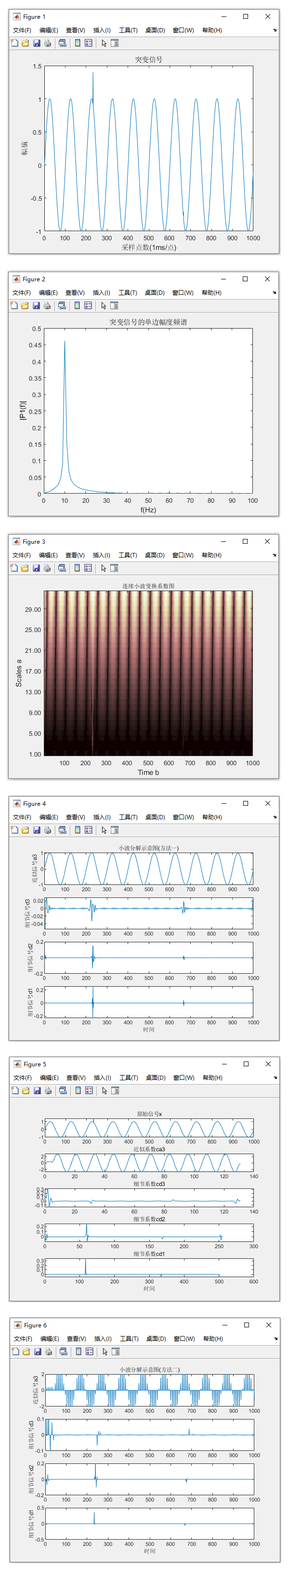Open Property Inspector from Figure 1 toolbar

[114, 43]
